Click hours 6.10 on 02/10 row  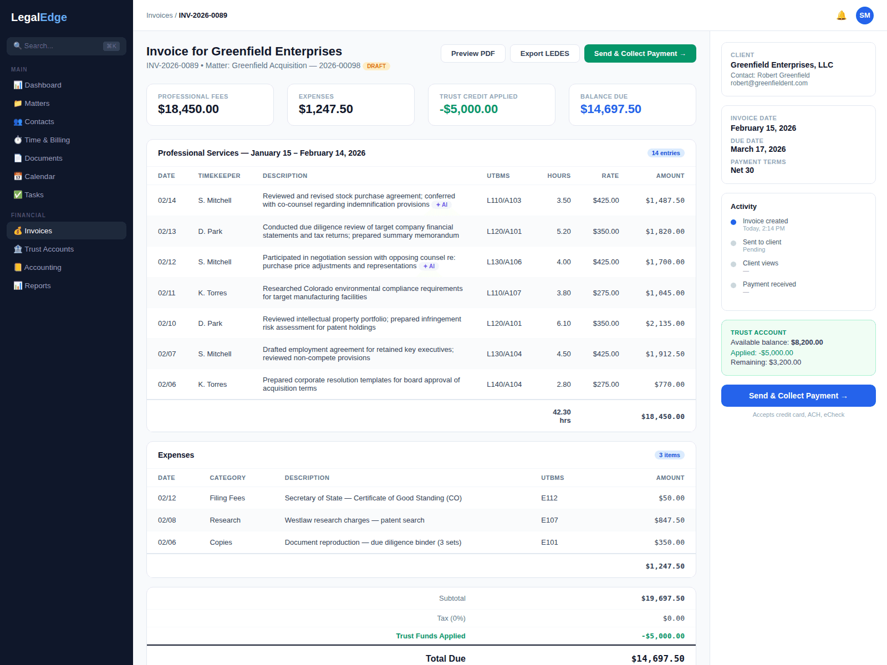564,324
